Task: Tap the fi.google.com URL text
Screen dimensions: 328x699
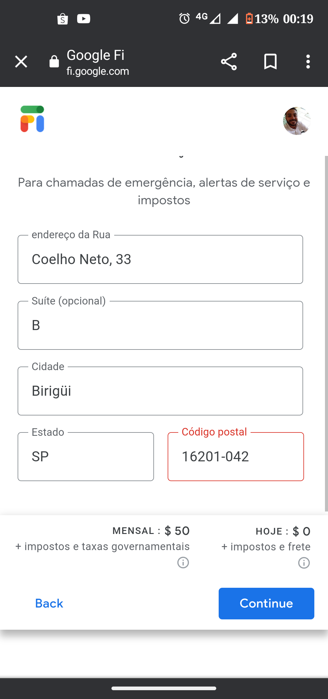Action: (x=98, y=71)
